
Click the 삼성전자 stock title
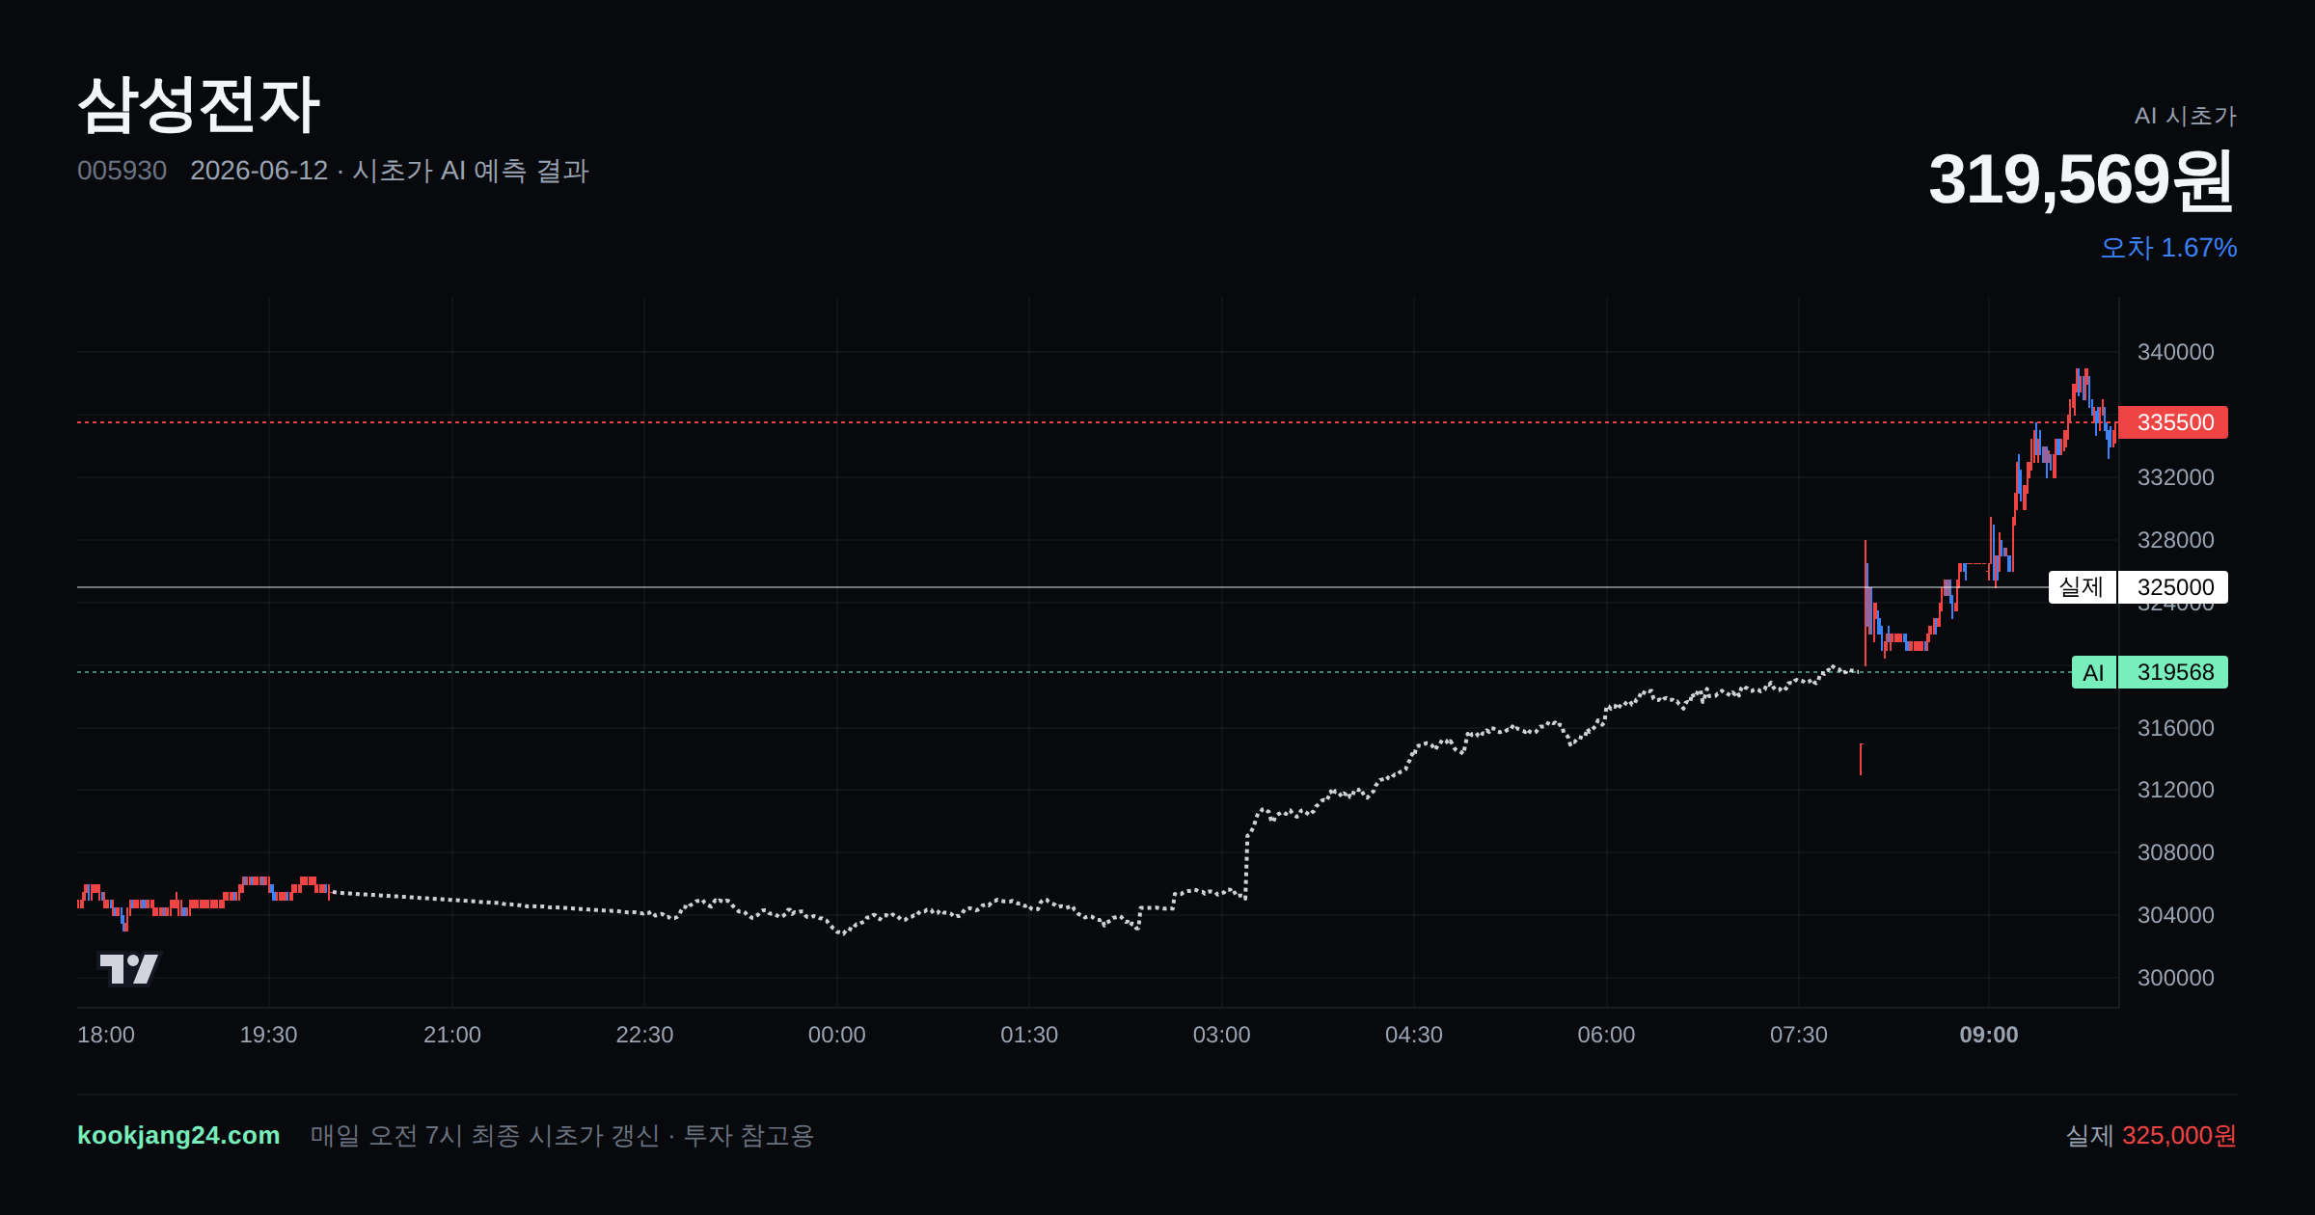pos(199,104)
